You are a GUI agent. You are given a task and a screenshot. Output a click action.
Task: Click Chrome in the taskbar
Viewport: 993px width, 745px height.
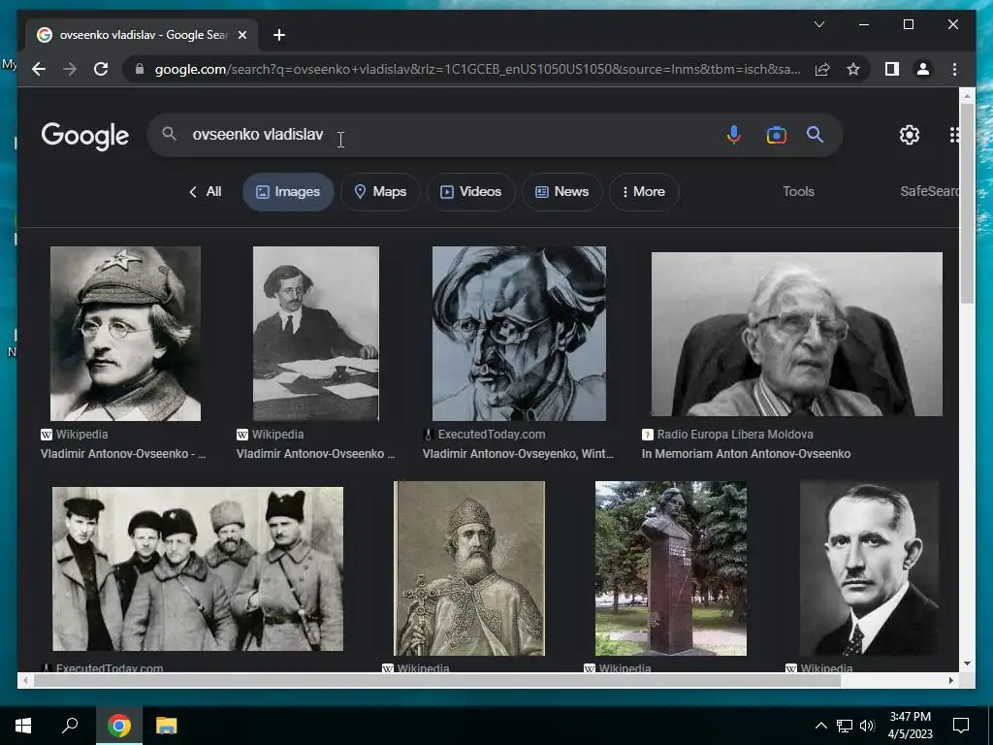coord(118,726)
